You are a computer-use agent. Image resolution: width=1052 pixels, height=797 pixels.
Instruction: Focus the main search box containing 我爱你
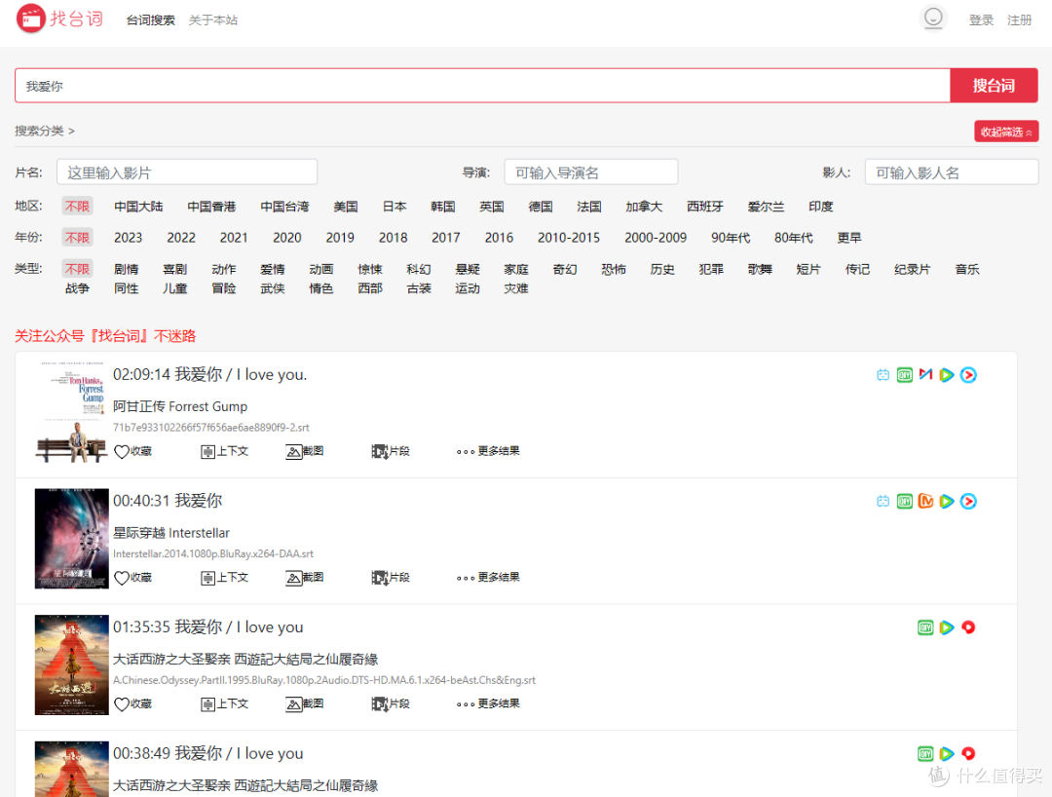click(482, 85)
